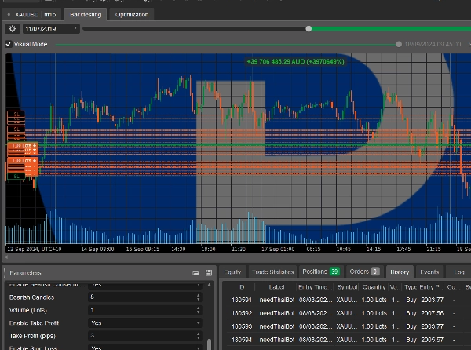
Task: Adjust the Take Profit (pips) stepper
Action: click(198, 335)
